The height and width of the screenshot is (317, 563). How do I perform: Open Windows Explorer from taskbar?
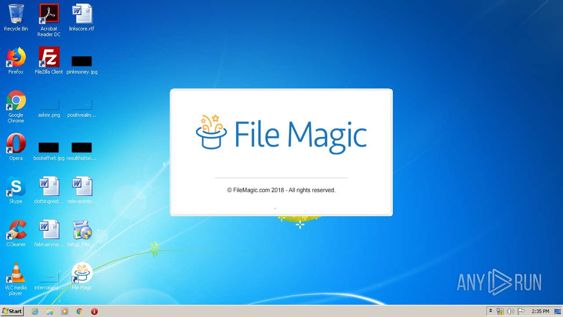pyautogui.click(x=50, y=311)
